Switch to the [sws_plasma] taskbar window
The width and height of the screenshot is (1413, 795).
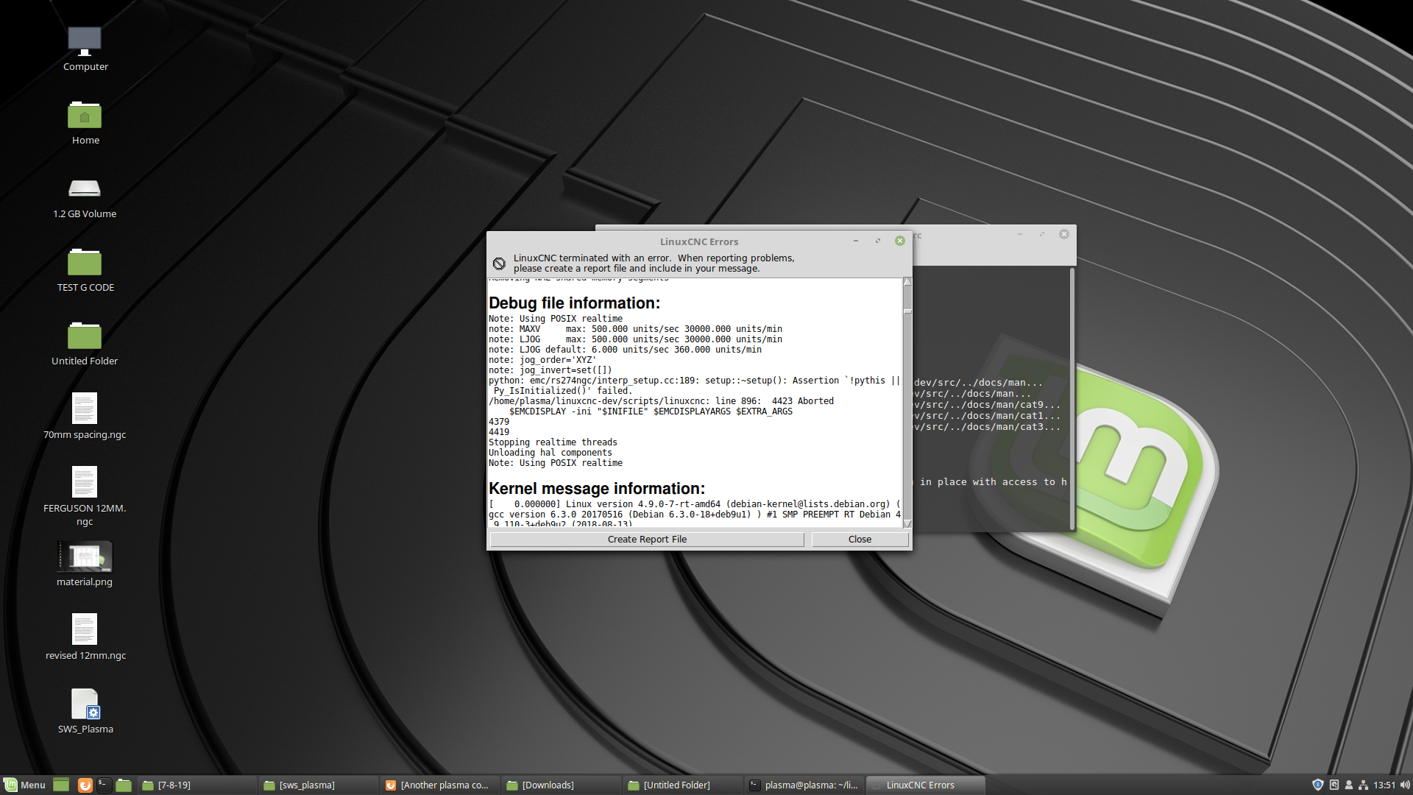[x=318, y=785]
